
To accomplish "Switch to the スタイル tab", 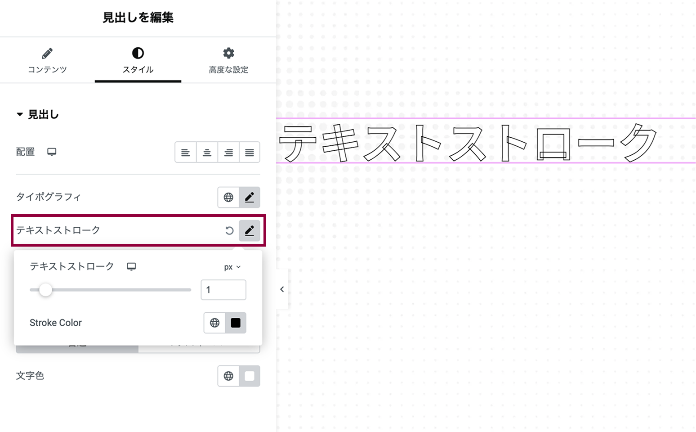I will pos(138,60).
